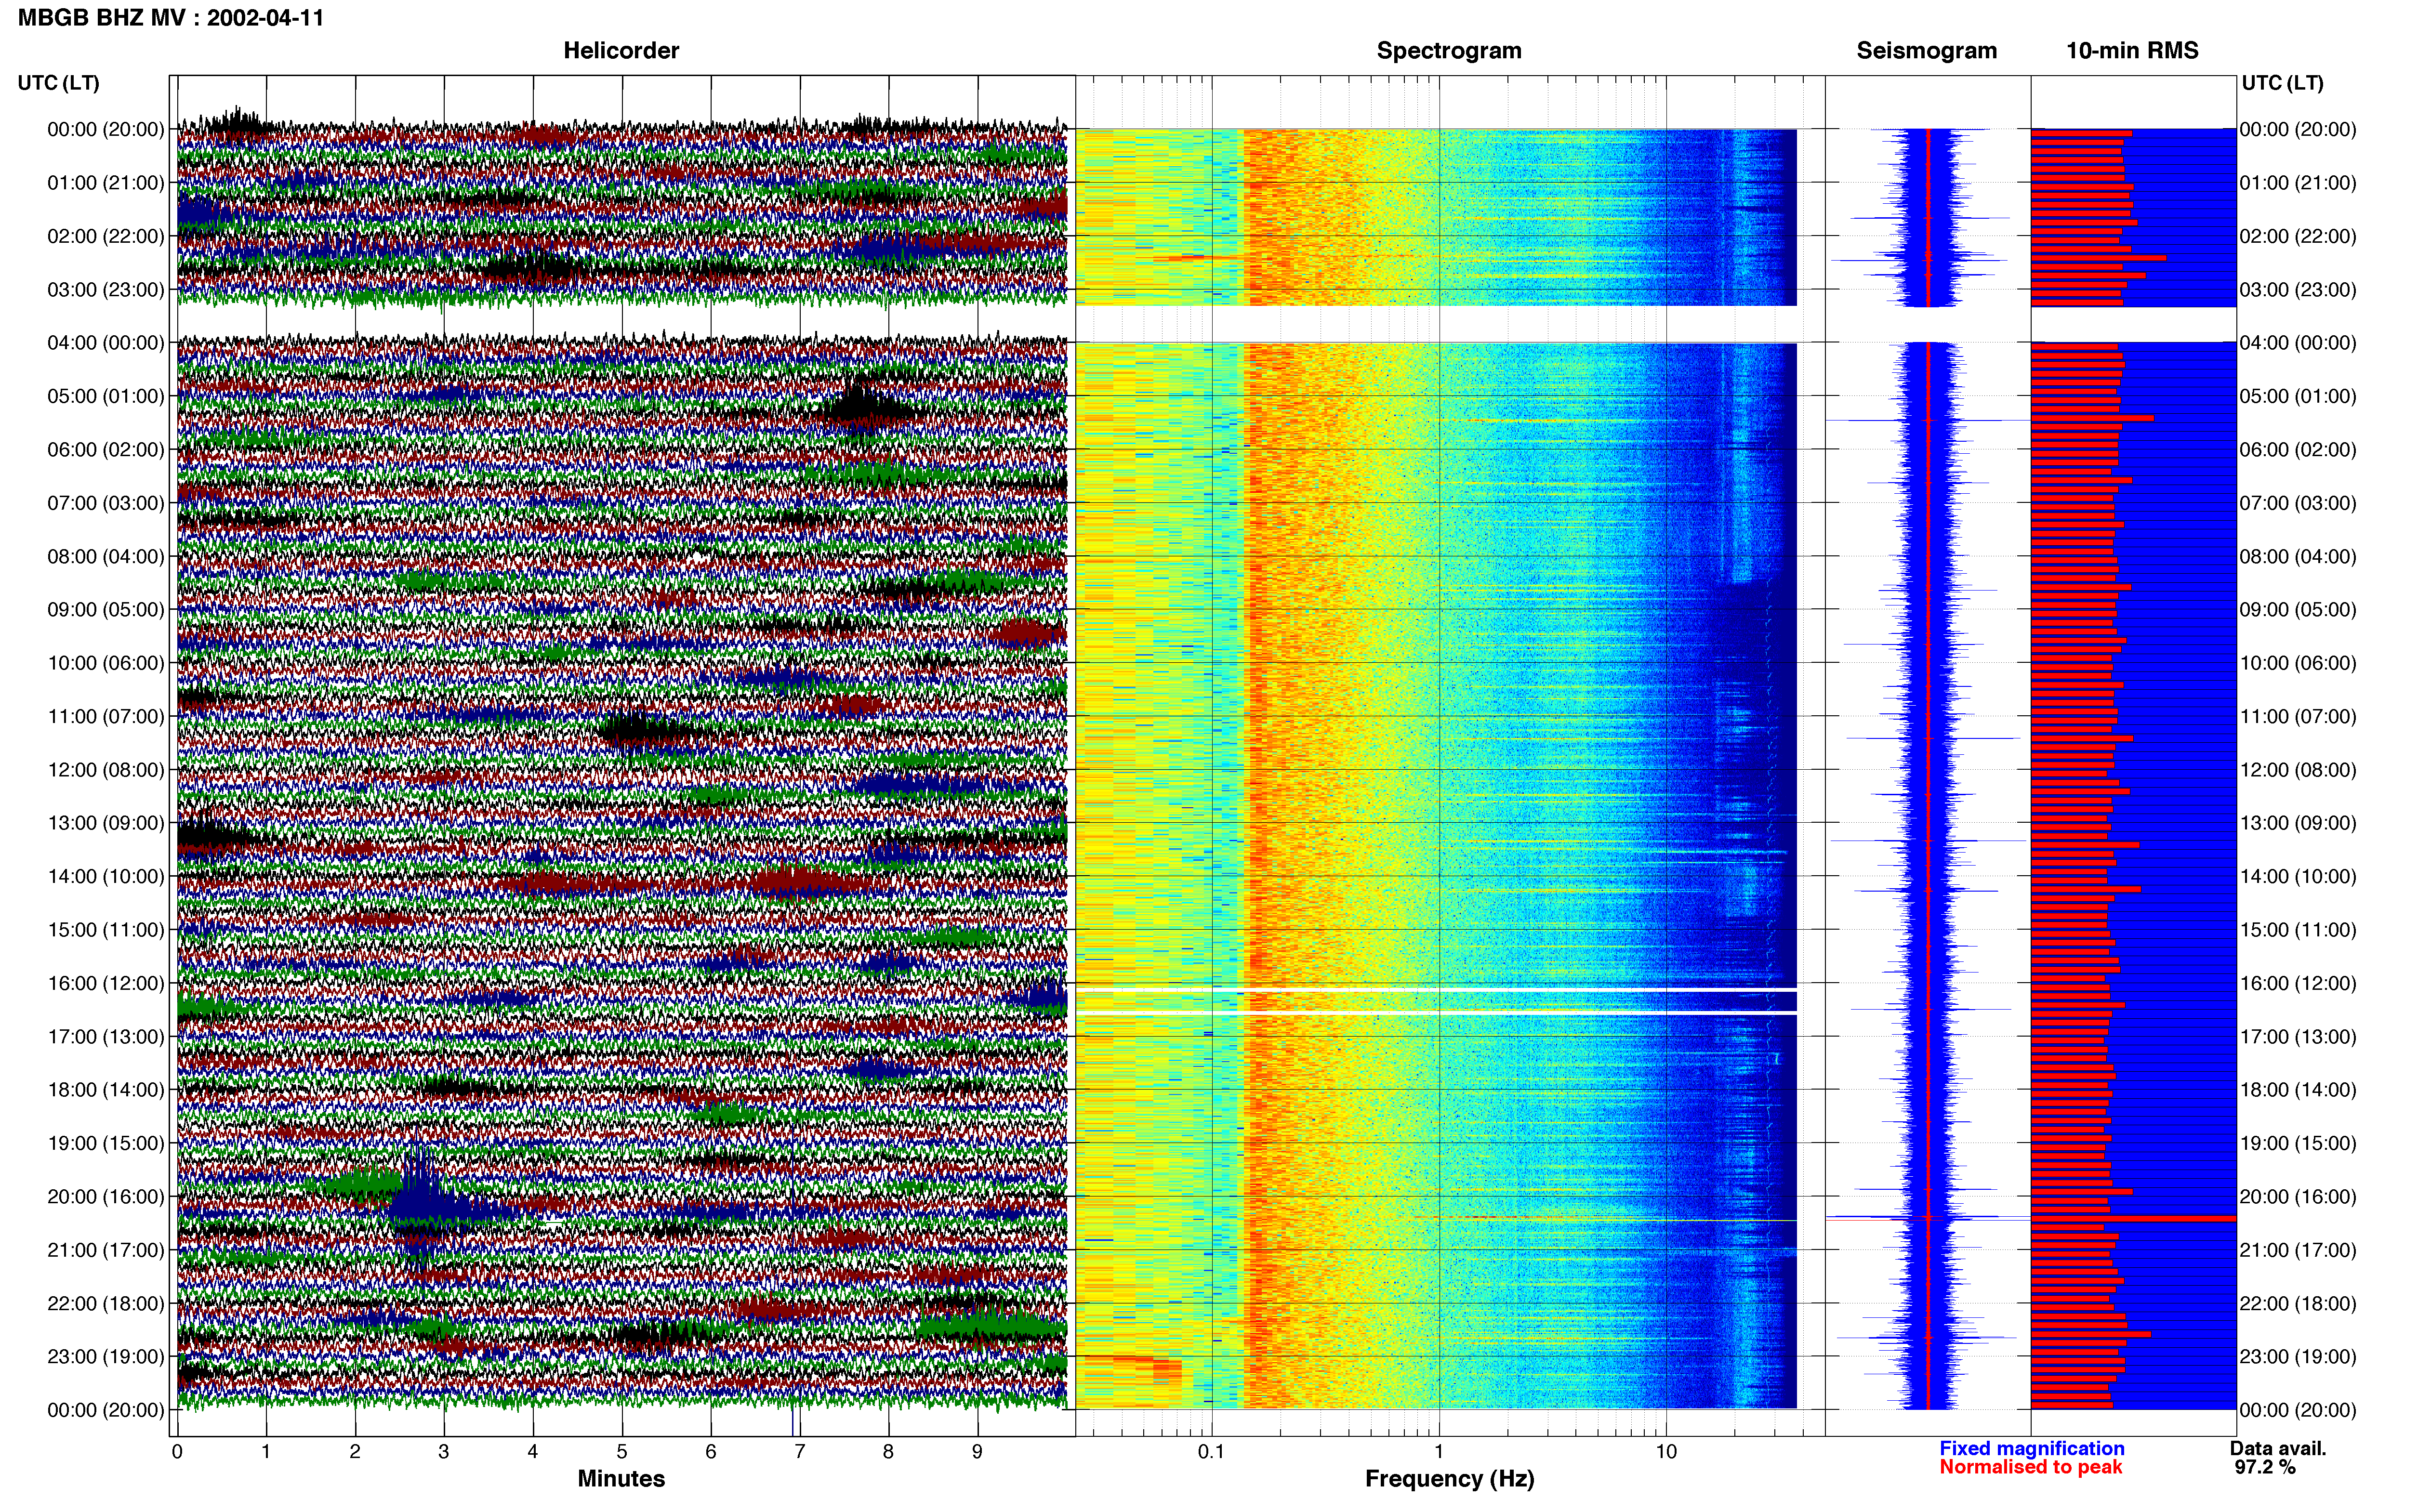Click the left 04:00 (00:00) time label

[106, 343]
